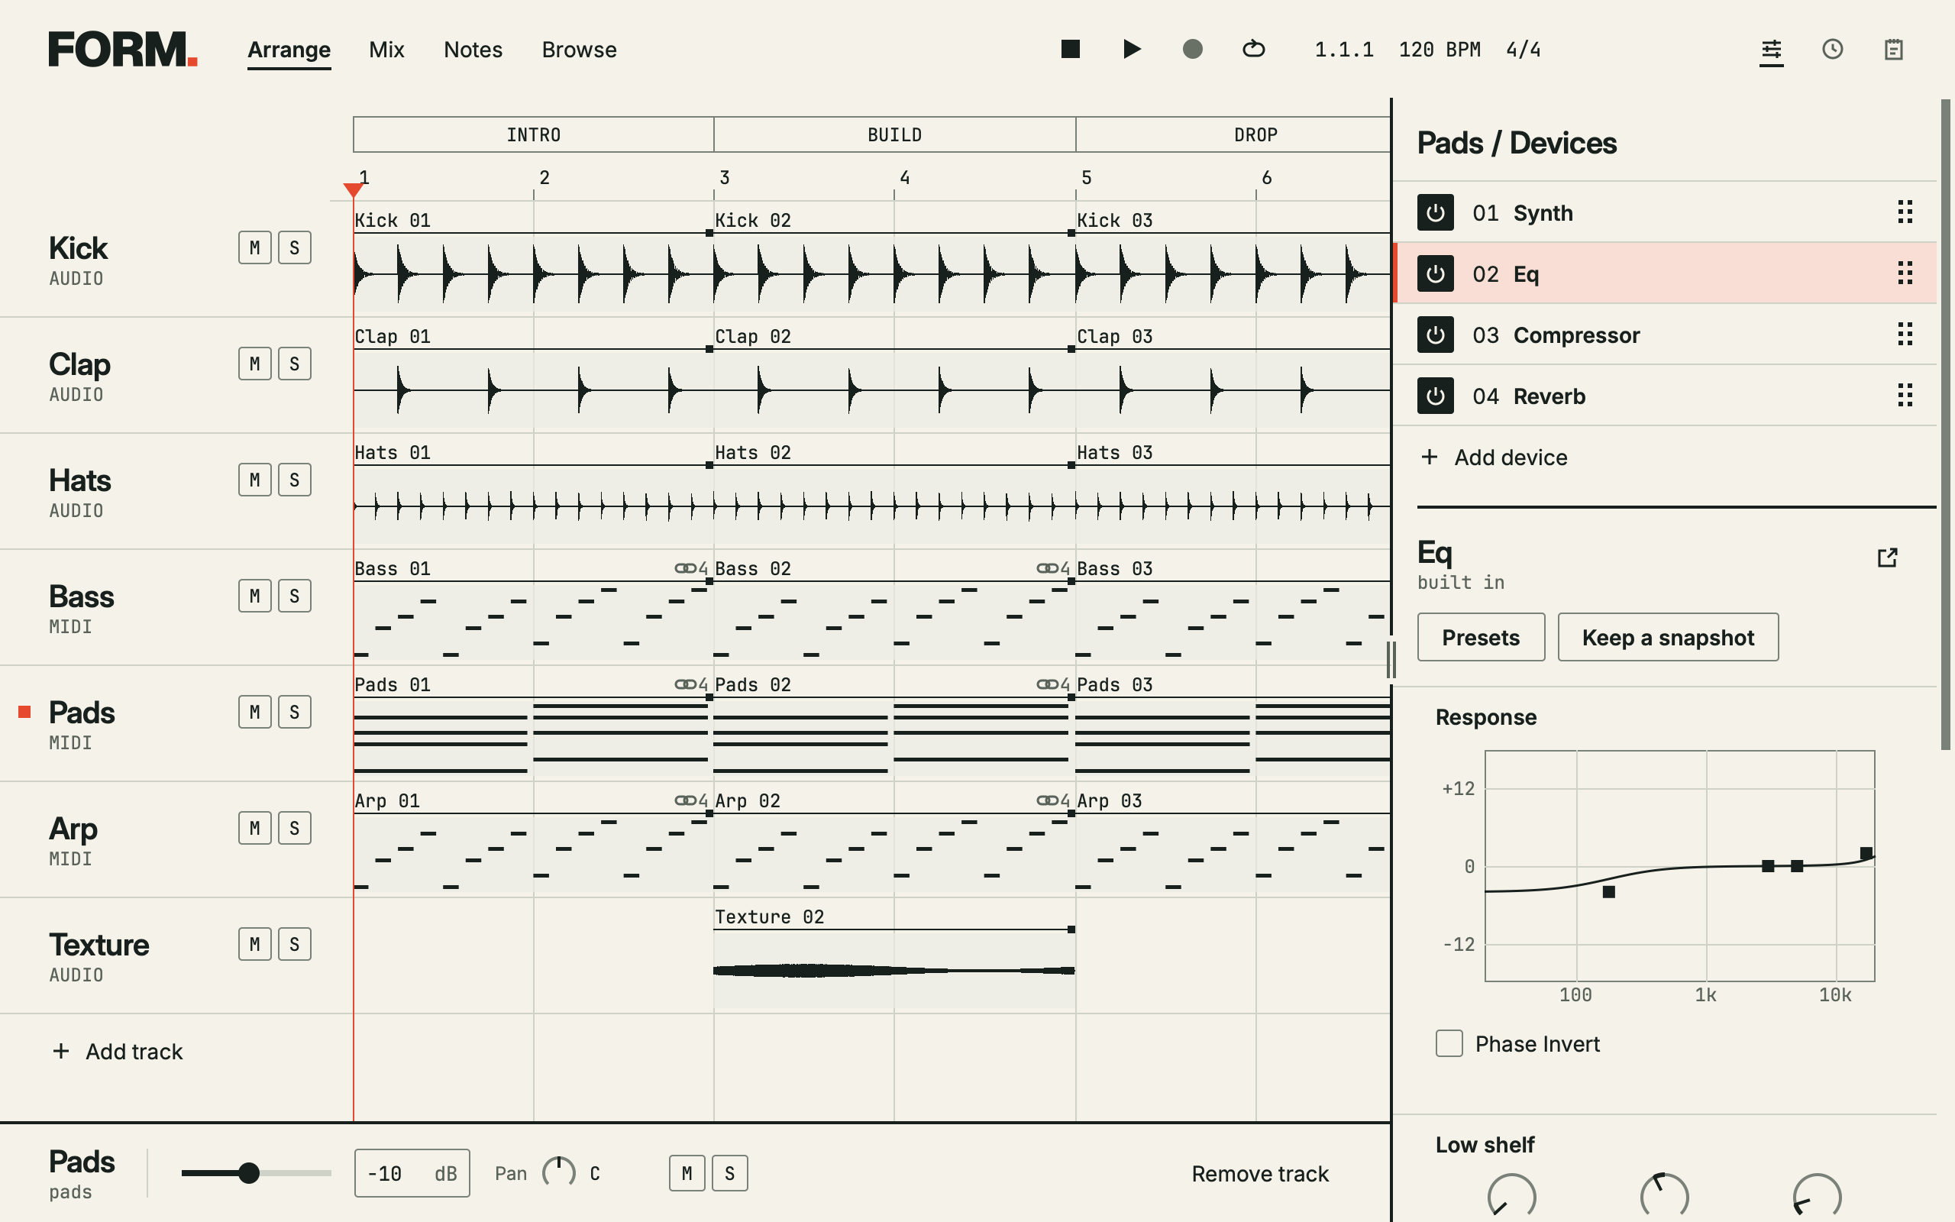
Task: Click the 120 BPM tempo value
Action: click(1440, 50)
